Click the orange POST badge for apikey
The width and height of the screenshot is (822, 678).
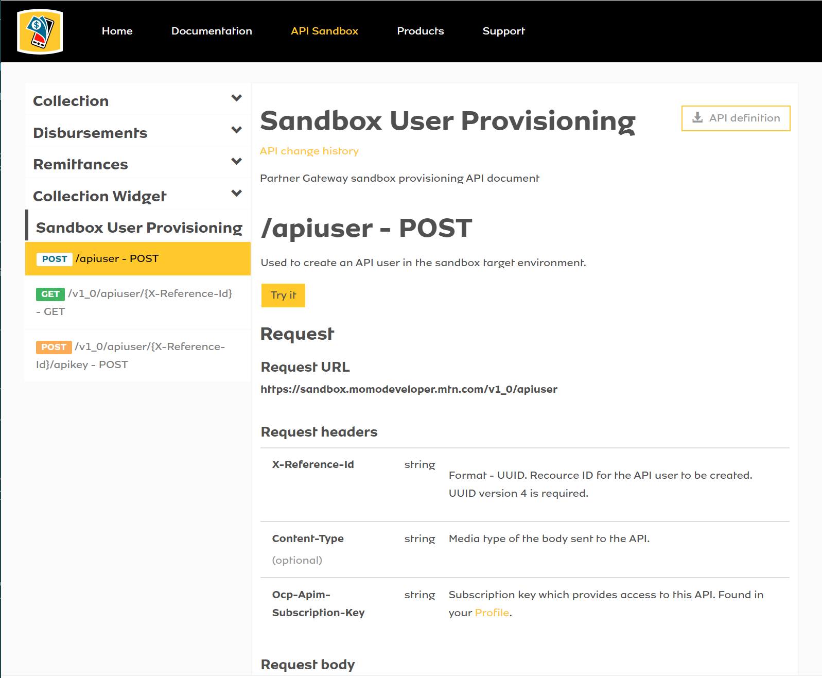(54, 347)
